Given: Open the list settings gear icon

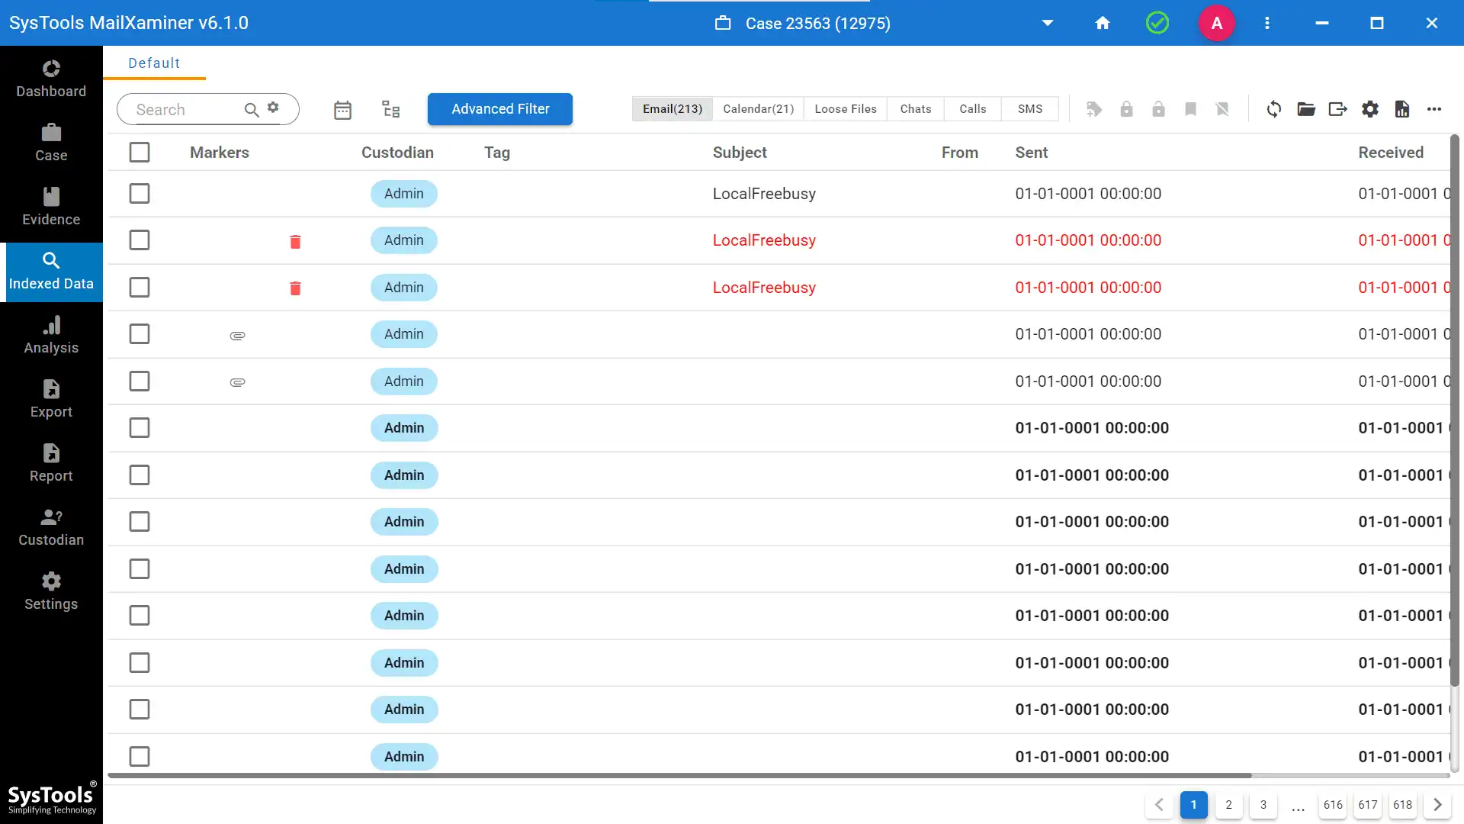Looking at the screenshot, I should 1370,109.
